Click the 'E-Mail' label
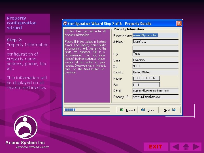The image size is (204, 153). pos(117,91)
